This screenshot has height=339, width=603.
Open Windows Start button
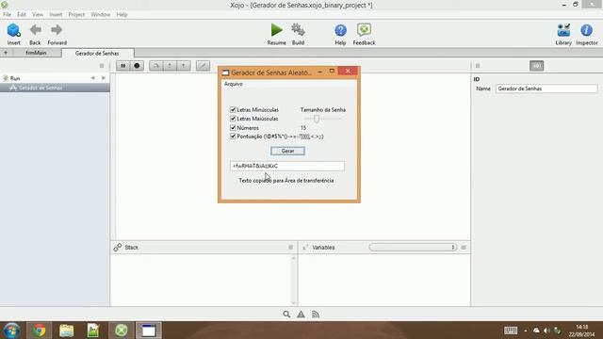pos(11,331)
